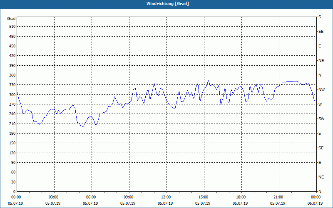Select the 390 y-axis value
The width and height of the screenshot is (333, 208).
pos(12,66)
